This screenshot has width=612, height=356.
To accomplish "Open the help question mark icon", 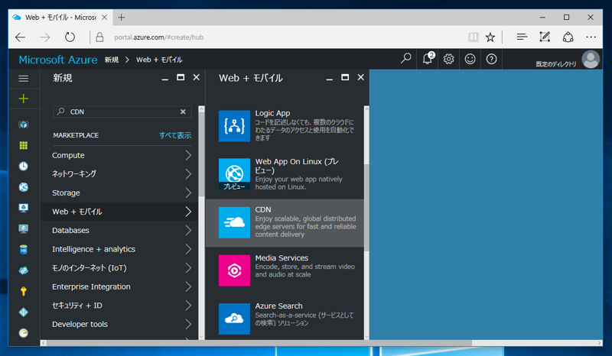I will tap(491, 59).
